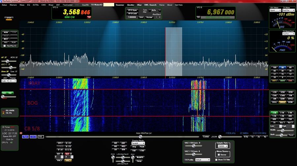
Task: Open the Display Mode Panafall dropdown
Action: [x=138, y=143]
